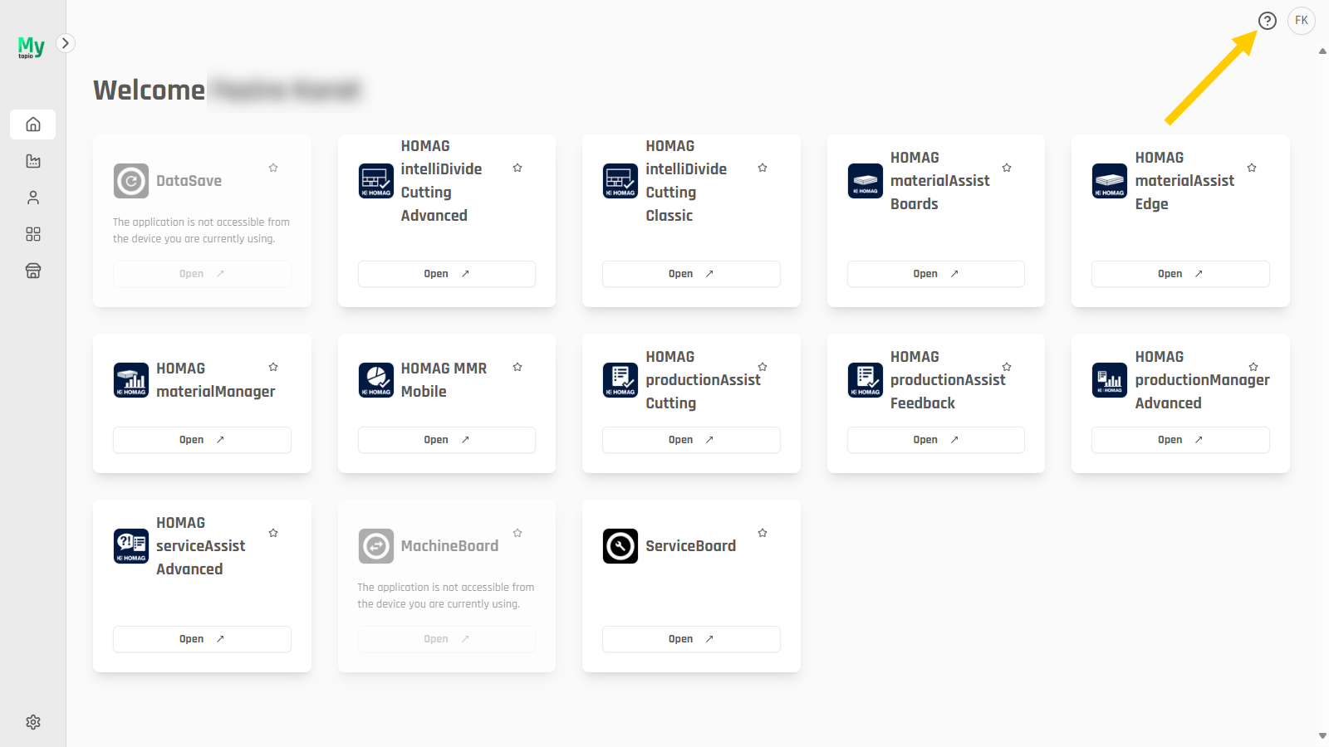Toggle favorite star on HOMAG productionManager Advanced
This screenshot has height=747, width=1329.
[1253, 367]
